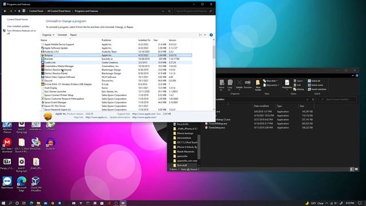Open the view options dropdown arrow
This screenshot has width=366, height=206.
(205, 35)
